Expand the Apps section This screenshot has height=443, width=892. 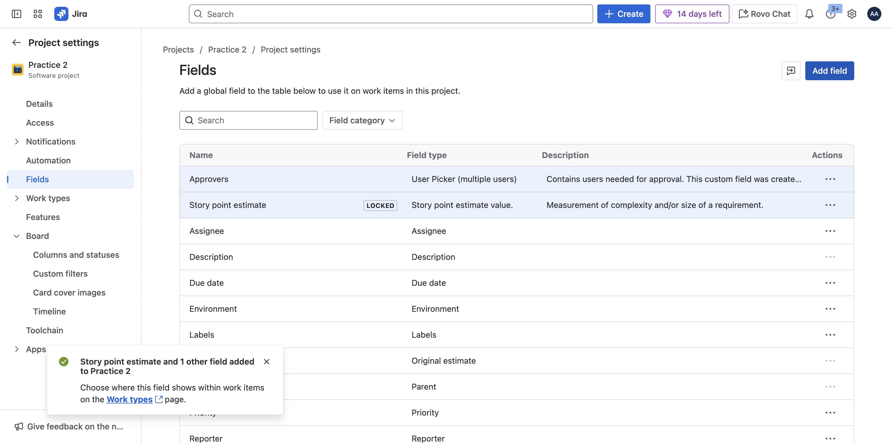(16, 349)
